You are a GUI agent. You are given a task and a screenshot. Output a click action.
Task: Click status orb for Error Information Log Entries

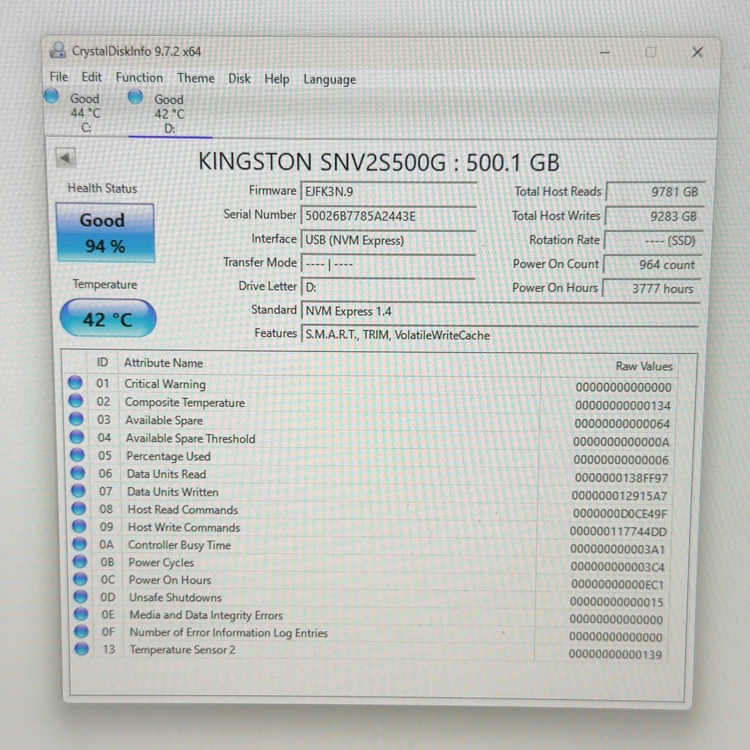(x=81, y=631)
